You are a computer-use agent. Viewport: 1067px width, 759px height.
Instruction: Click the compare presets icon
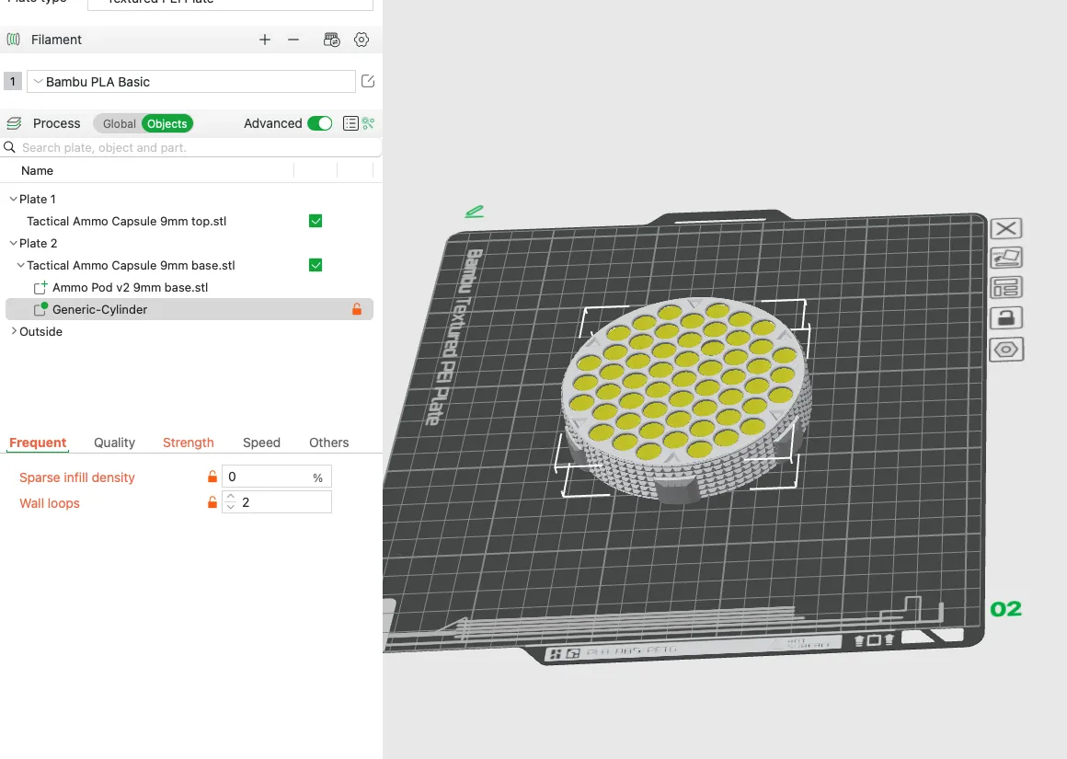point(368,123)
